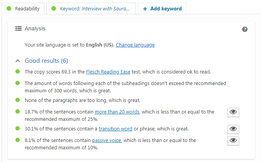
Task: Click the green dot on Keyword tab
Action: click(x=54, y=8)
